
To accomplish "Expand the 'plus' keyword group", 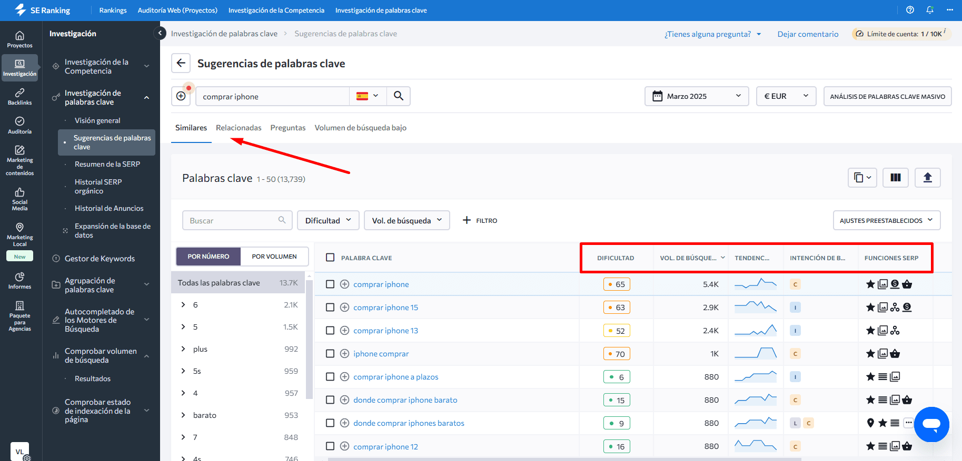I will pyautogui.click(x=183, y=349).
